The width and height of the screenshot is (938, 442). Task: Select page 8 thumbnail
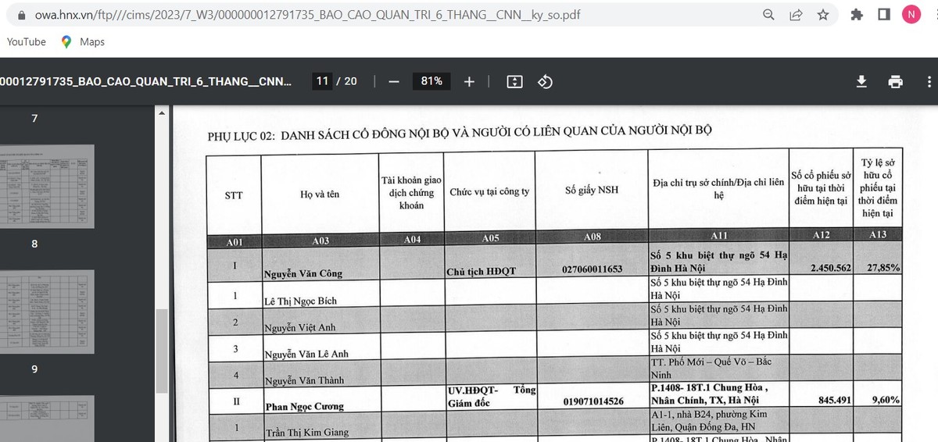[x=47, y=311]
